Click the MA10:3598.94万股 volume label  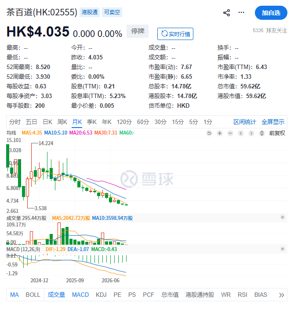(113, 218)
